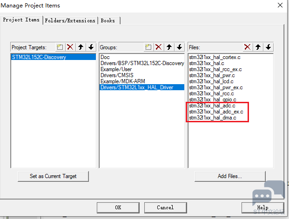Select stm32l1xx_hal_adc.c in Files list
This screenshot has height=219, width=289.
coord(212,106)
